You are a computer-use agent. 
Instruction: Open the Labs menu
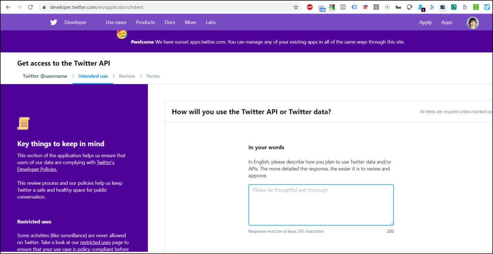coord(211,22)
